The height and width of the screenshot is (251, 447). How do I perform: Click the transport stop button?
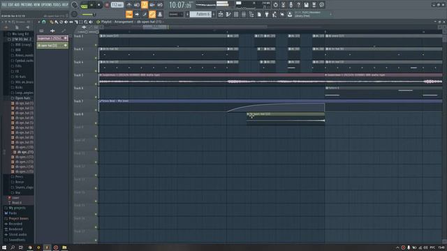click(99, 5)
